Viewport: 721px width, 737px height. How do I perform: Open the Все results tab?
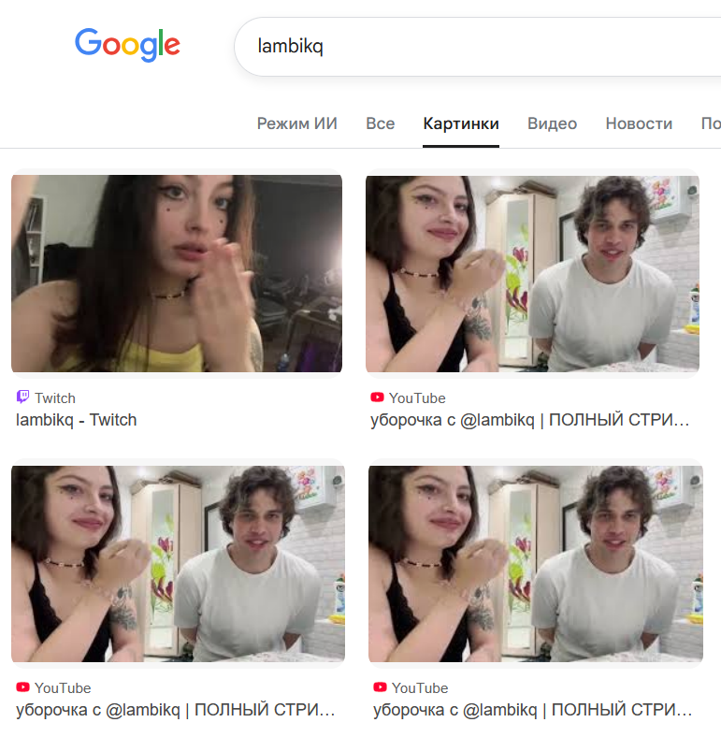381,123
